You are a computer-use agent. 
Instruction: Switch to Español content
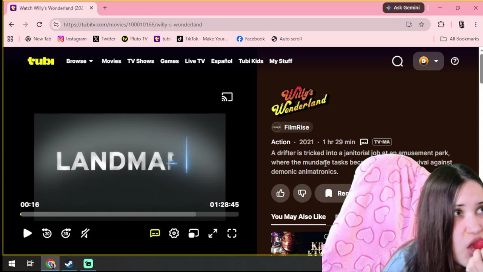pyautogui.click(x=222, y=61)
